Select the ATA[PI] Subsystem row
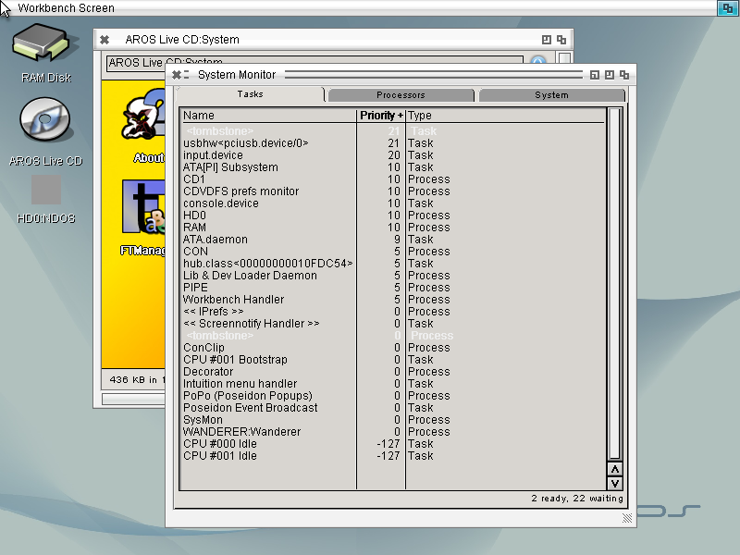Viewport: 740px width, 555px height. [x=393, y=167]
